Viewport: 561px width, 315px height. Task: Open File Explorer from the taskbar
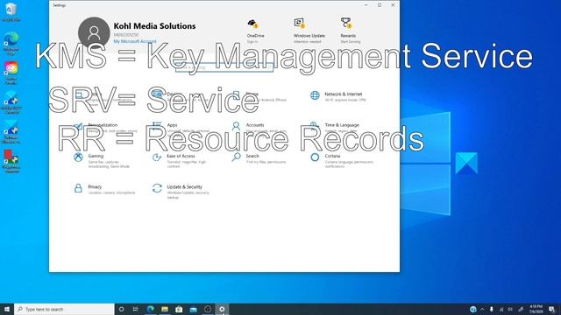coord(165,309)
